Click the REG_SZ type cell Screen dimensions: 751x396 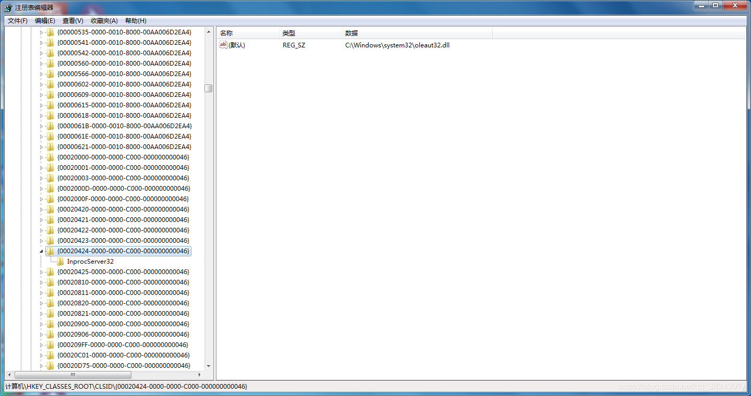point(294,45)
